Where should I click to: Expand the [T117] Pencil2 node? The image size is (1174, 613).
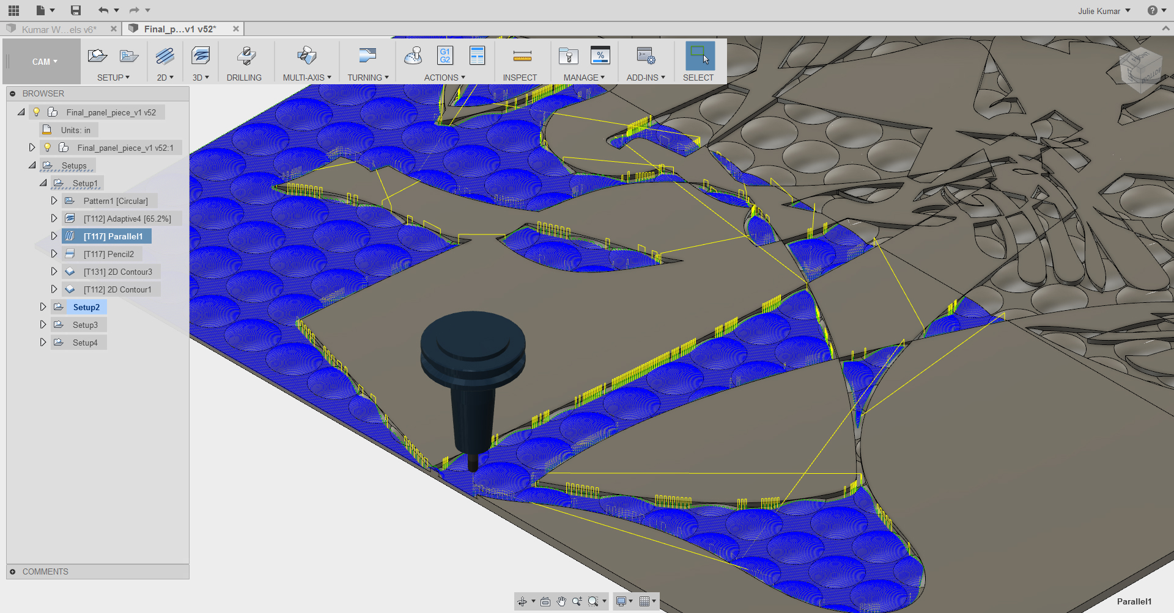click(54, 254)
